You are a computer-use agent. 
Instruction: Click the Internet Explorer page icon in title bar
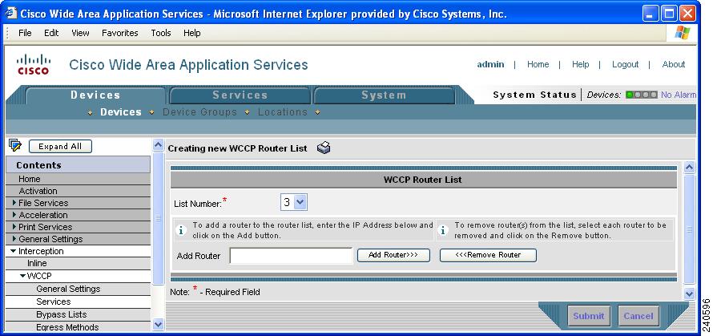point(10,13)
